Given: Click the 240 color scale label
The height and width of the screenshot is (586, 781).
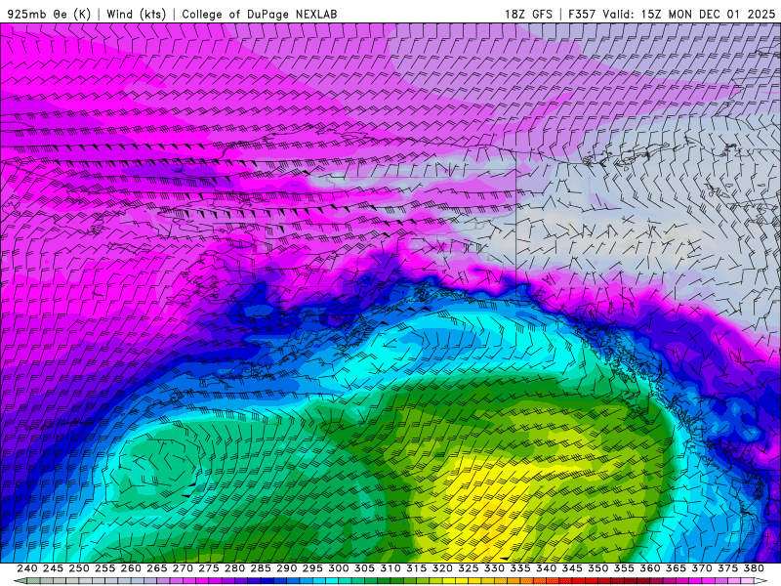Looking at the screenshot, I should point(27,568).
